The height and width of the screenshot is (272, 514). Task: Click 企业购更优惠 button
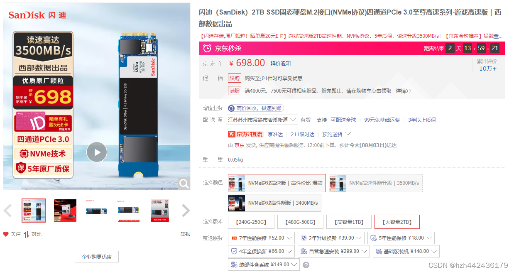[97, 257]
